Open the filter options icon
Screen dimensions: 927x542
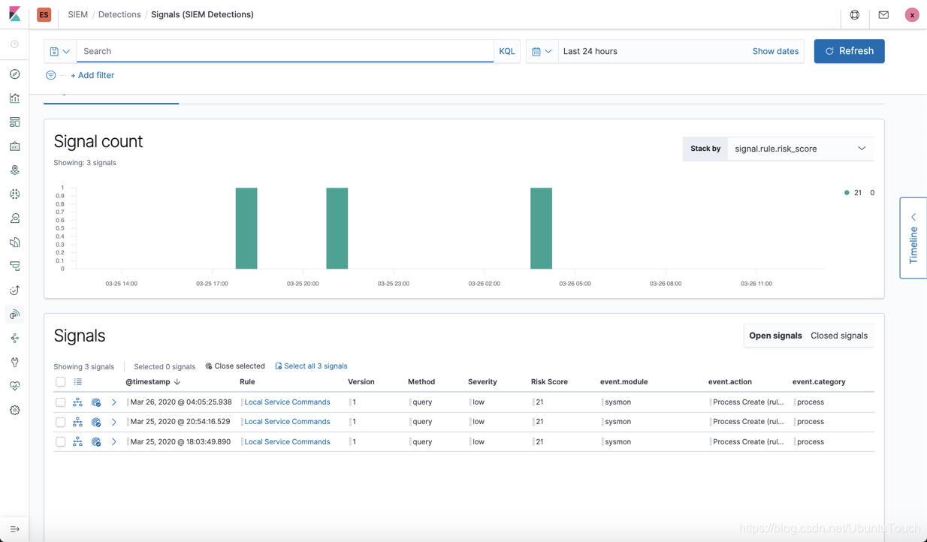[x=50, y=75]
